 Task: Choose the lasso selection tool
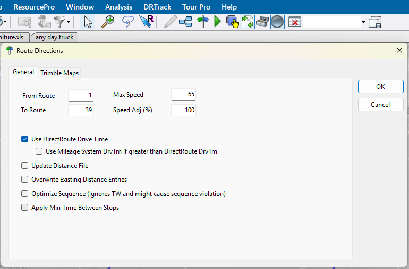[127, 22]
